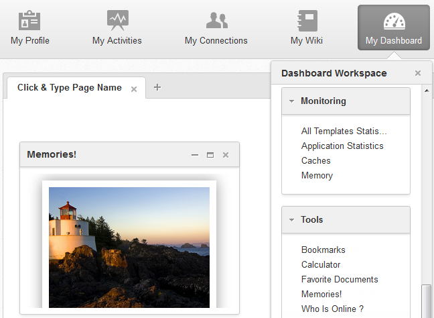Close the Dashboard Workspace panel

tap(418, 73)
